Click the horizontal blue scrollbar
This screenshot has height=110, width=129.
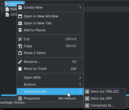point(9,95)
